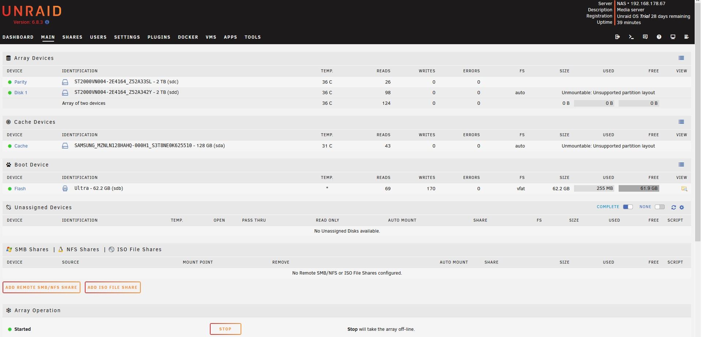Click the Unassigned Devices refresh icon

[673, 207]
